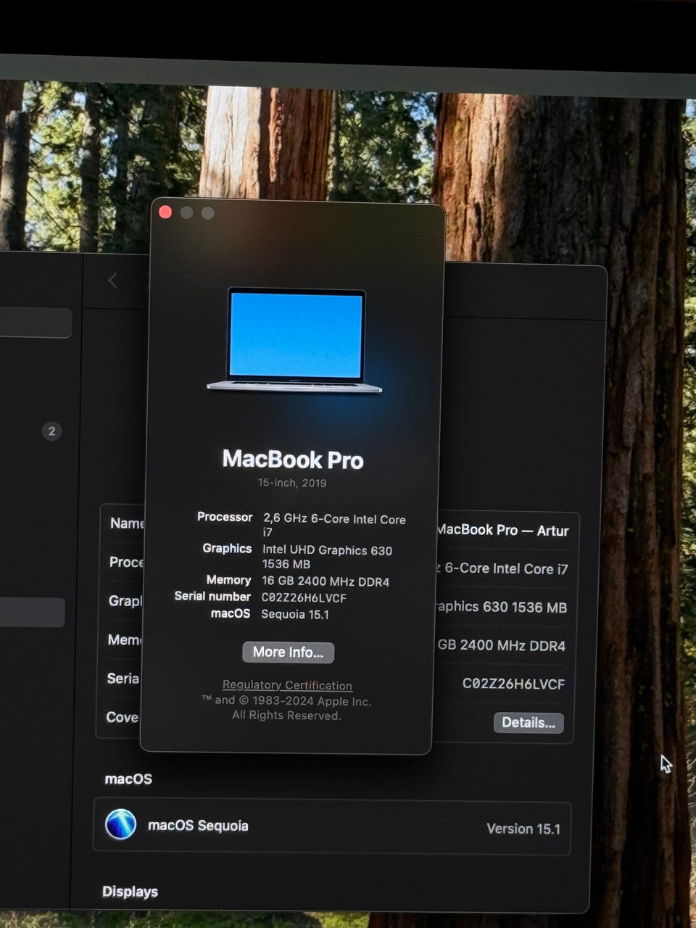This screenshot has height=928, width=696.
Task: Open the Regulatory Certification link
Action: click(x=287, y=684)
